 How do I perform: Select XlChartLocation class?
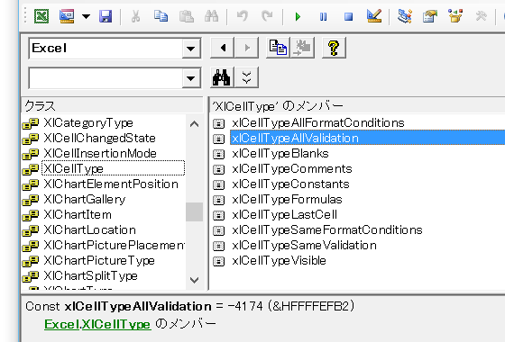point(89,230)
